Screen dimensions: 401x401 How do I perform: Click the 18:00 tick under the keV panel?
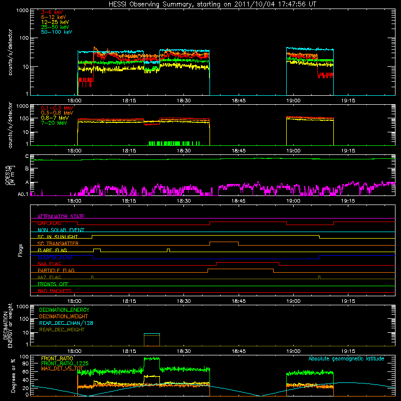click(x=74, y=101)
